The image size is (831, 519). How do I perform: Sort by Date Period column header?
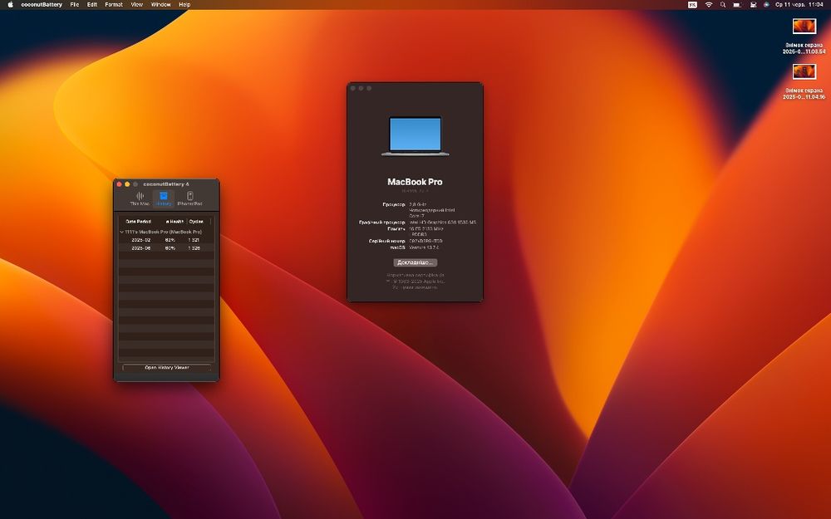pos(138,222)
